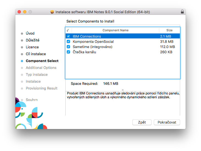Click the Provisioning Result step
Image resolution: width=201 pixels, height=151 pixels.
pos(41,88)
